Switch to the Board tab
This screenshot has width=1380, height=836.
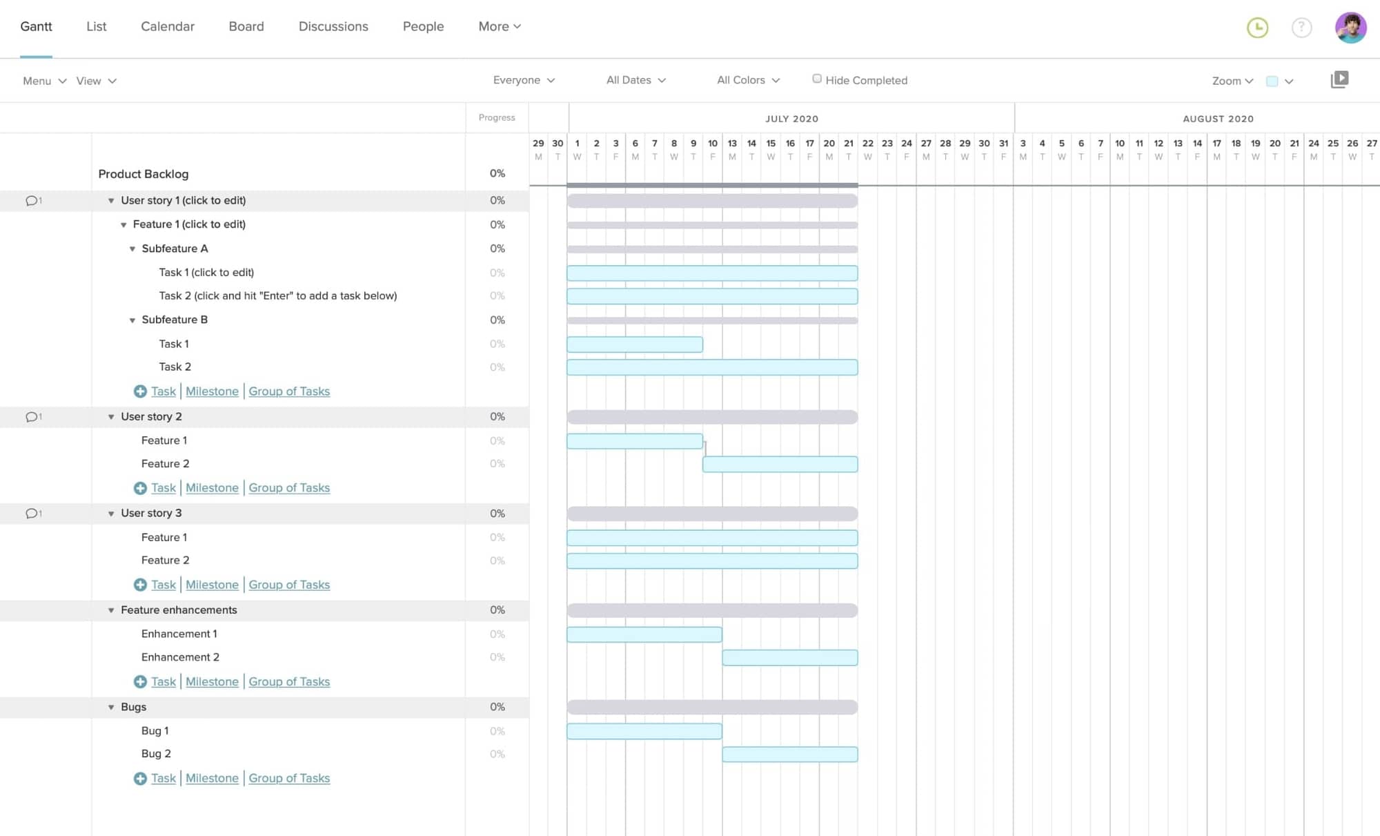click(246, 26)
